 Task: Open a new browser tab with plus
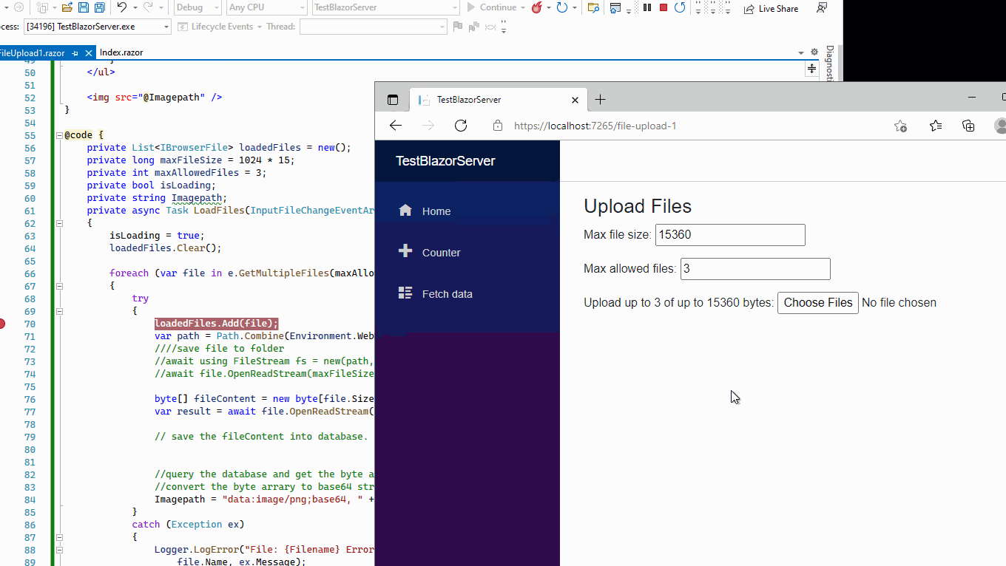pyautogui.click(x=600, y=100)
